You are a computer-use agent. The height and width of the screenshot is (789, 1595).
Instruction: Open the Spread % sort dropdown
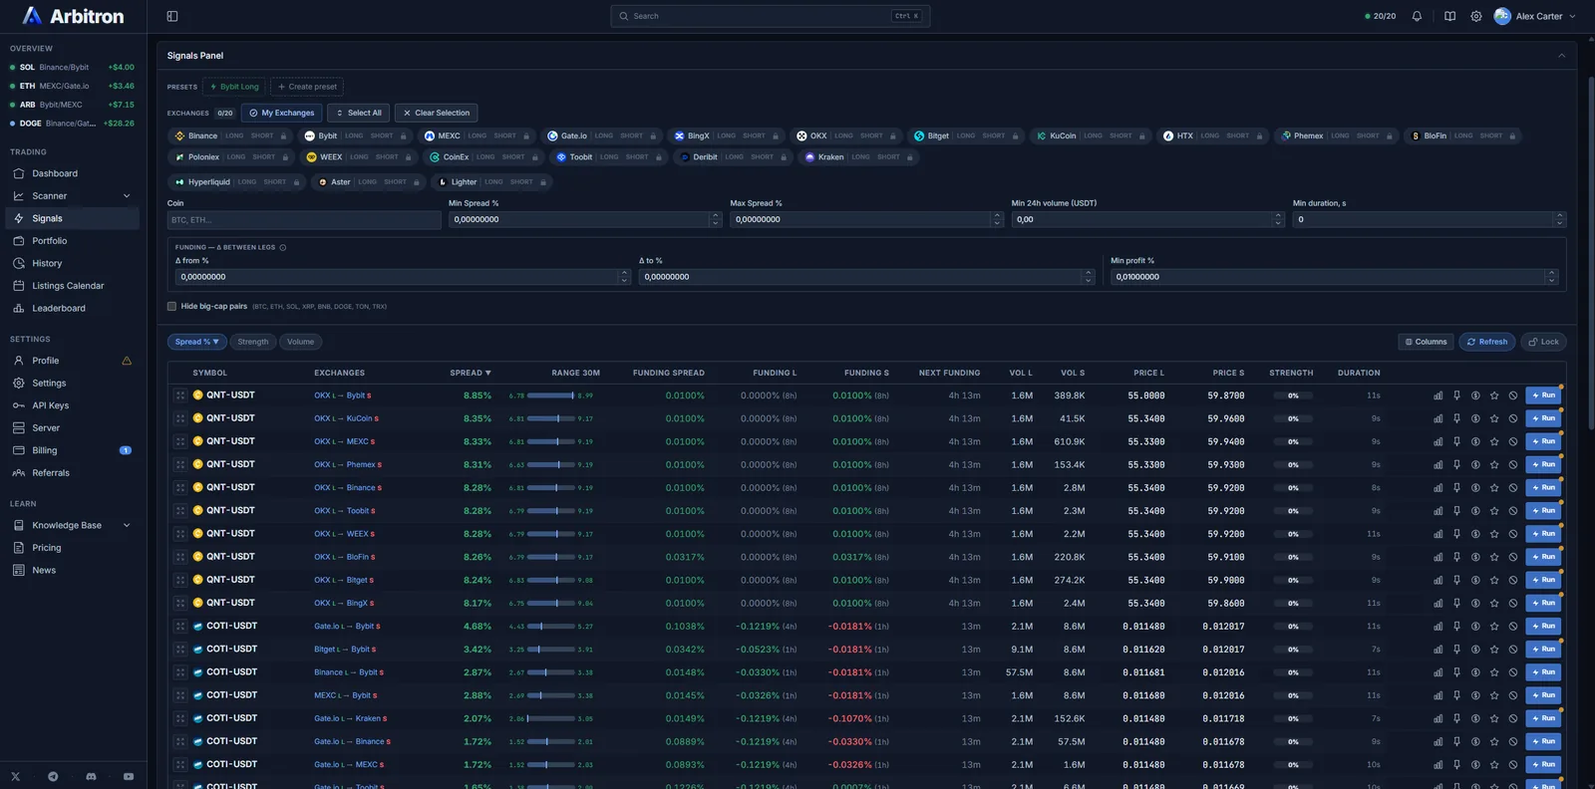click(197, 342)
